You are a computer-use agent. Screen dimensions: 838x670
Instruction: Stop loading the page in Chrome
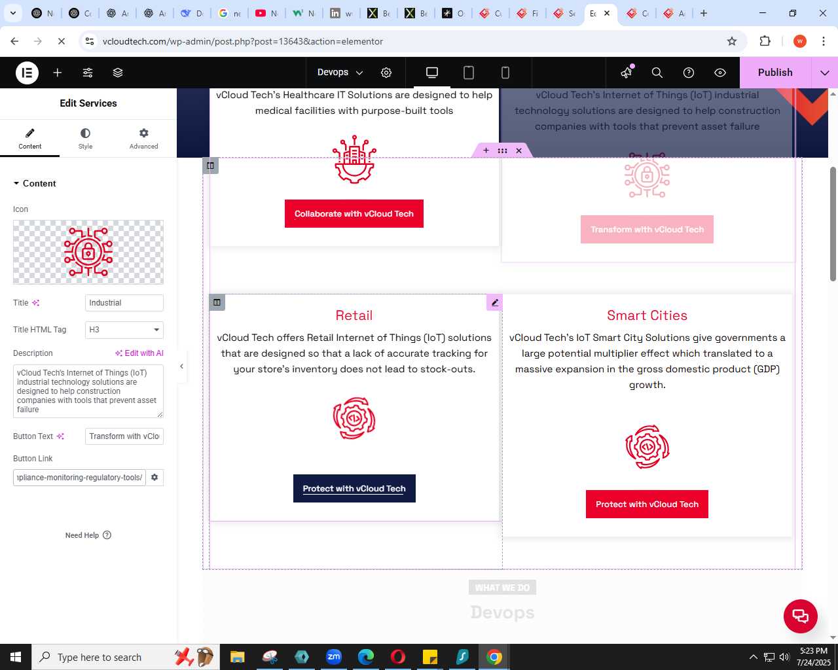62,41
